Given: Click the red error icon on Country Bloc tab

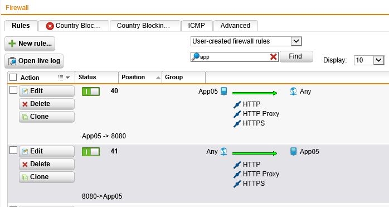Looking at the screenshot, I should click(50, 26).
